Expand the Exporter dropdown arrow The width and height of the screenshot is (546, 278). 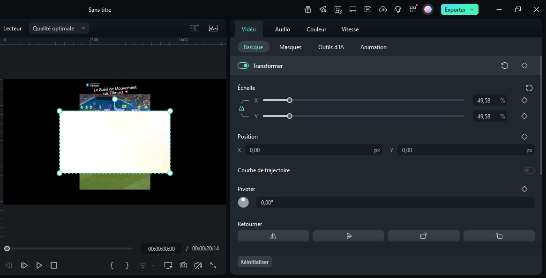click(472, 9)
